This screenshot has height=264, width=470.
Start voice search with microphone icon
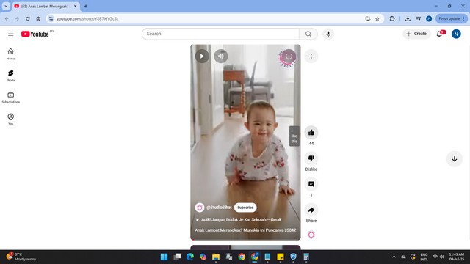[328, 34]
